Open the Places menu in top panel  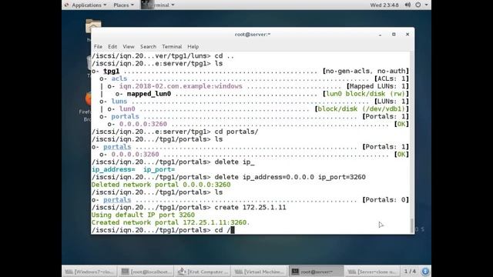coord(123,5)
